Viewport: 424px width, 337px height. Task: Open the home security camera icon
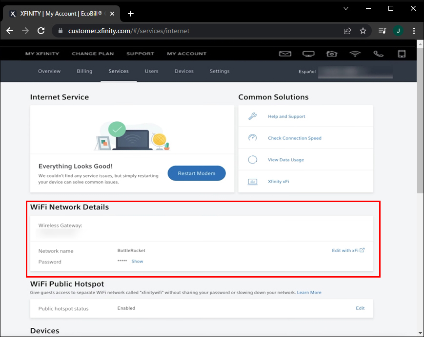point(332,54)
